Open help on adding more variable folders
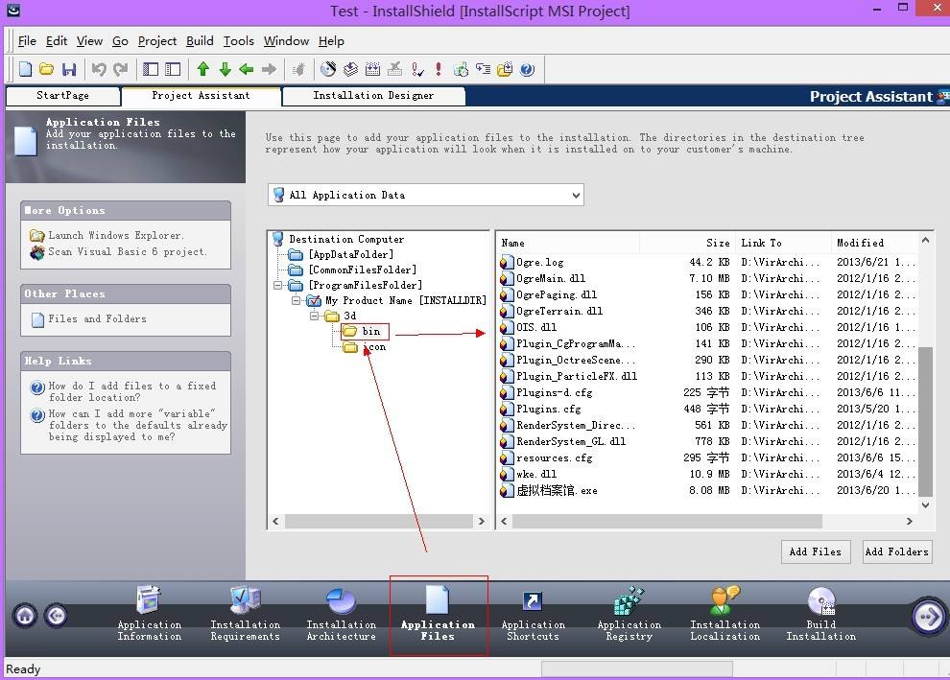 coord(138,425)
